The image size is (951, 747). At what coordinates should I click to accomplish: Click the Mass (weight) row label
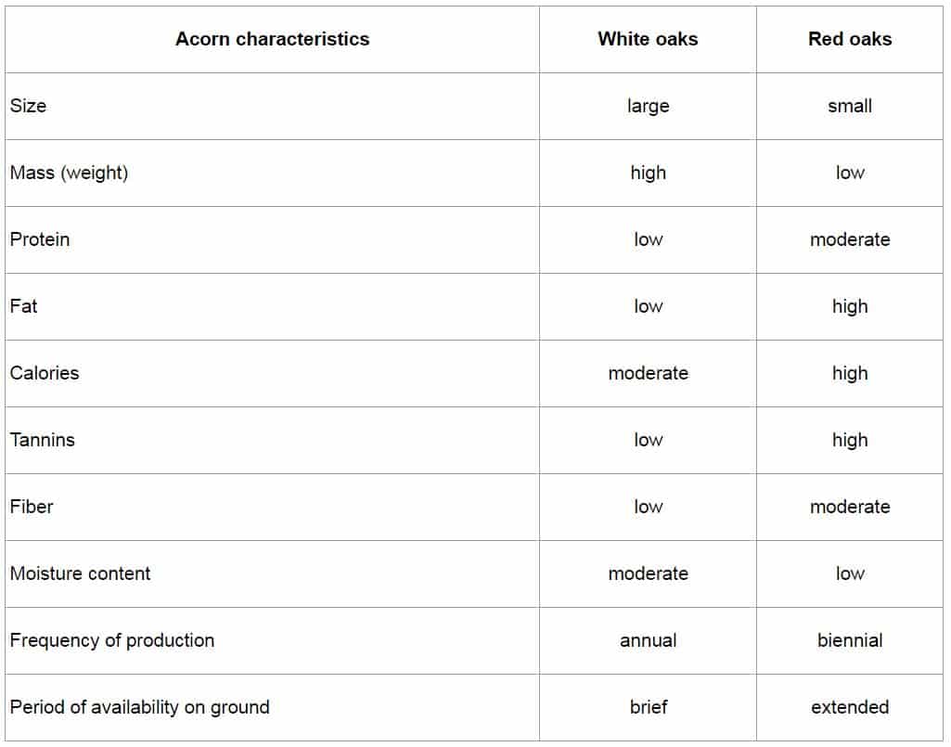coord(70,173)
